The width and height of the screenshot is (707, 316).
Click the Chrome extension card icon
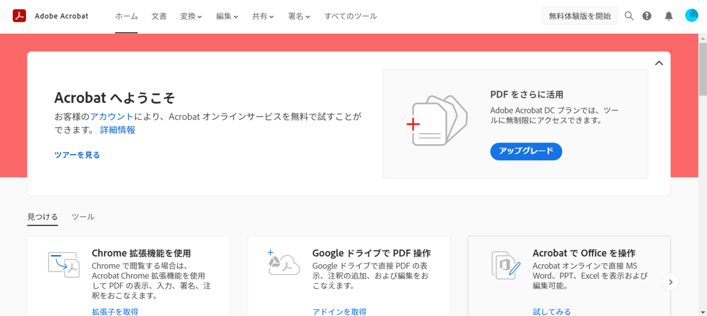[64, 264]
